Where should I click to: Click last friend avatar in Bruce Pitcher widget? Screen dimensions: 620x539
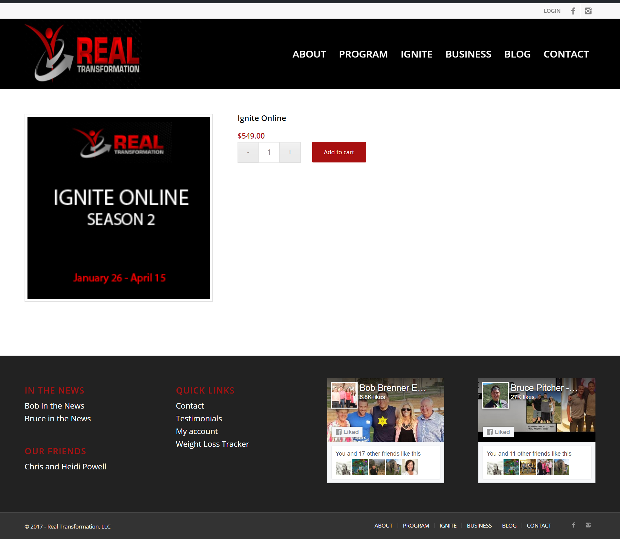(x=561, y=467)
